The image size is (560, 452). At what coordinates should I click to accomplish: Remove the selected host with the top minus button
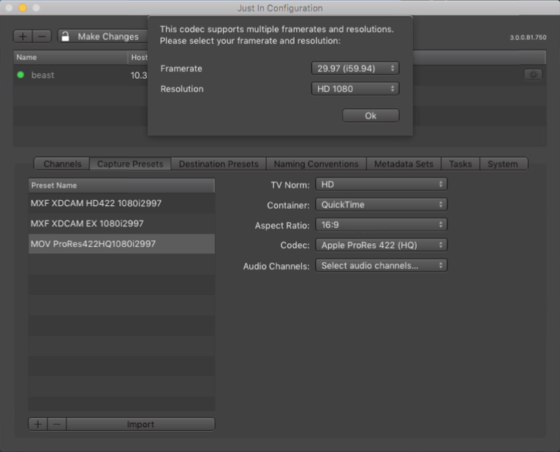click(42, 37)
